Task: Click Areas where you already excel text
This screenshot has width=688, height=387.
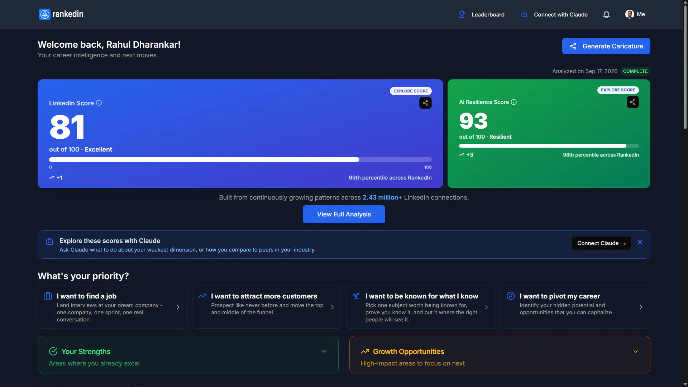Action: (94, 363)
